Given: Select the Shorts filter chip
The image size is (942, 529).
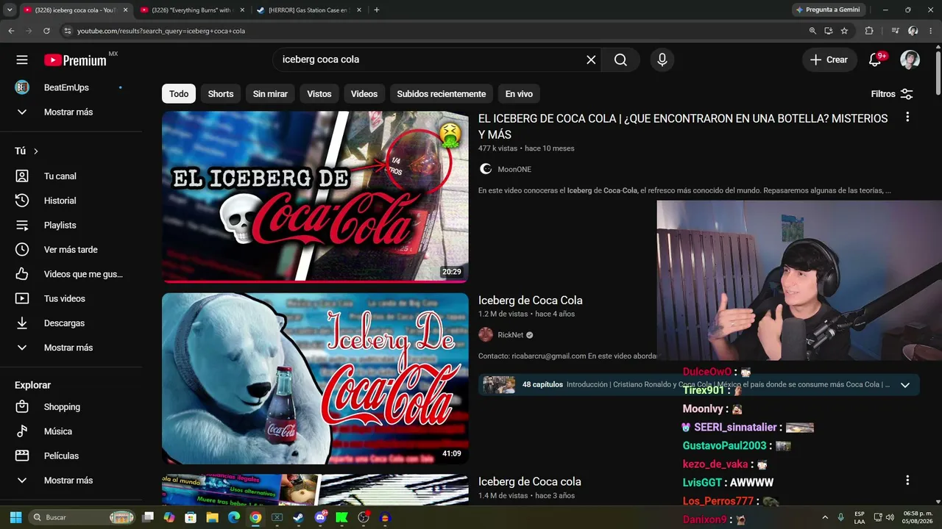Looking at the screenshot, I should point(221,94).
